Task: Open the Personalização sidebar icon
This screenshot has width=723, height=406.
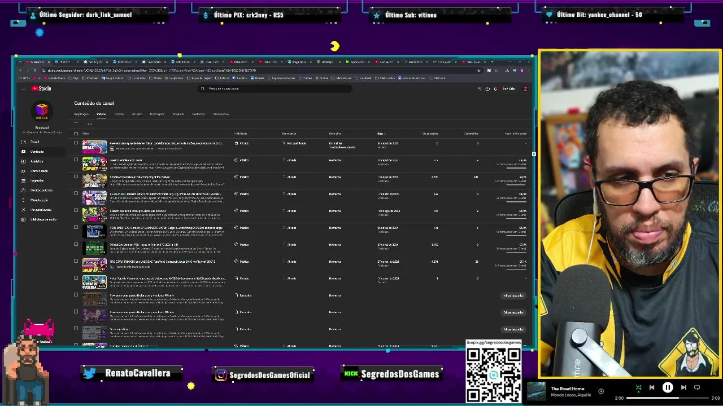Action: pos(23,210)
